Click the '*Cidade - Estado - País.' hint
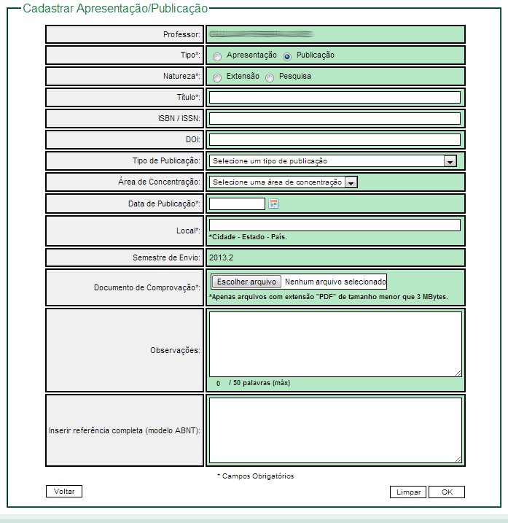 click(x=248, y=237)
